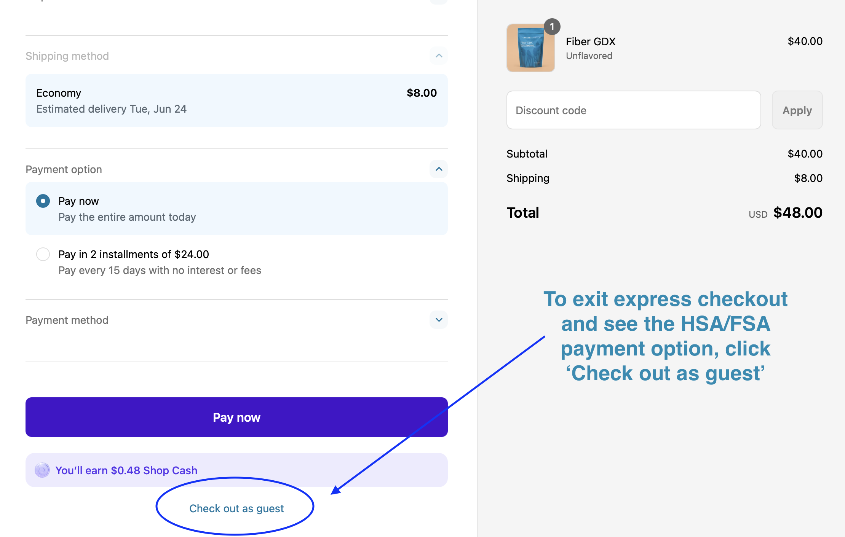Expand the Payment method section chevron
Screen dimensions: 845x537
point(439,320)
